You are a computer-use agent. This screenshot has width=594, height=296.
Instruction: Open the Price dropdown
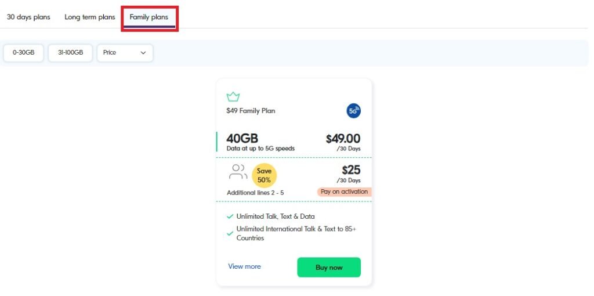(x=125, y=53)
